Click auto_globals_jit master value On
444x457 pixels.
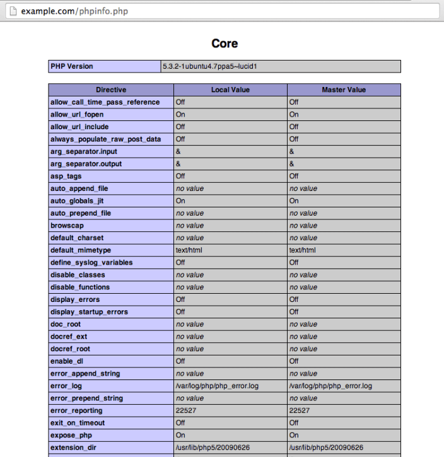click(294, 201)
